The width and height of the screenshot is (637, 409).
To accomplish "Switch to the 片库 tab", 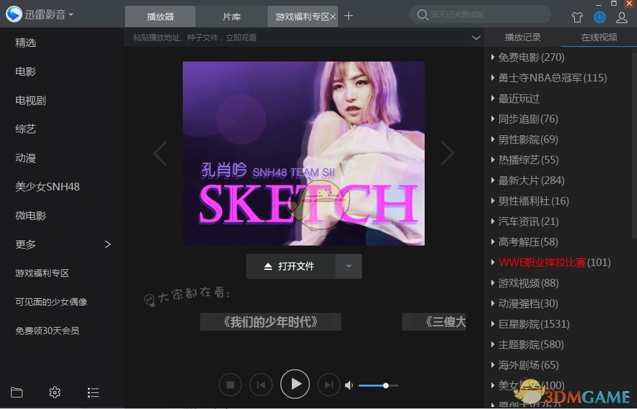I will click(x=231, y=17).
